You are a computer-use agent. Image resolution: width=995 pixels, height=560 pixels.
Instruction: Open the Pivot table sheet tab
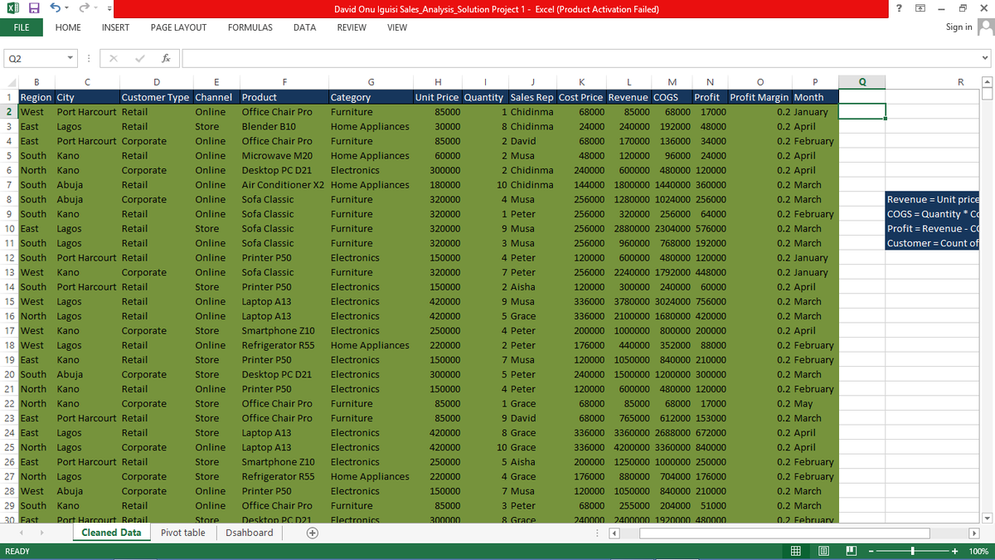182,533
